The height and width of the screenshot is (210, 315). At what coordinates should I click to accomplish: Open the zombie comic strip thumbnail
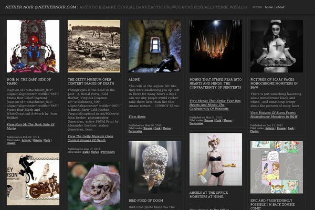(277, 167)
